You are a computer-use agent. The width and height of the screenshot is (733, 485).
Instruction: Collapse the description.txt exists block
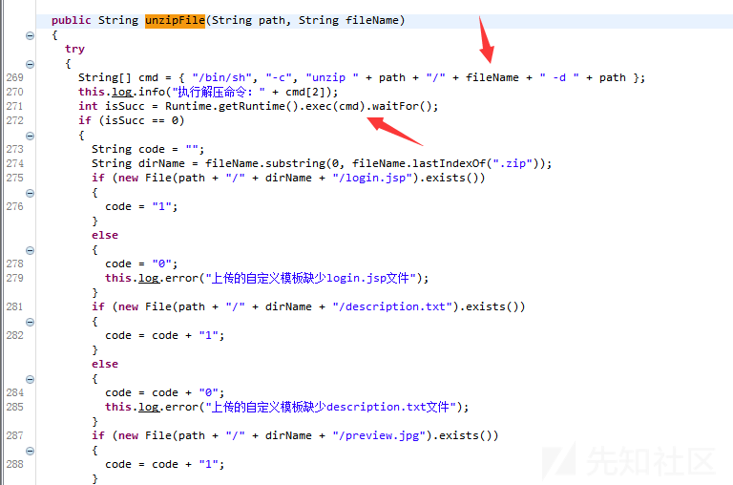[x=30, y=322]
